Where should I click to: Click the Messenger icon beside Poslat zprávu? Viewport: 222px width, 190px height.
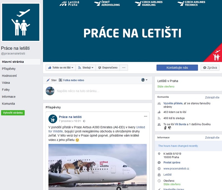click(159, 163)
